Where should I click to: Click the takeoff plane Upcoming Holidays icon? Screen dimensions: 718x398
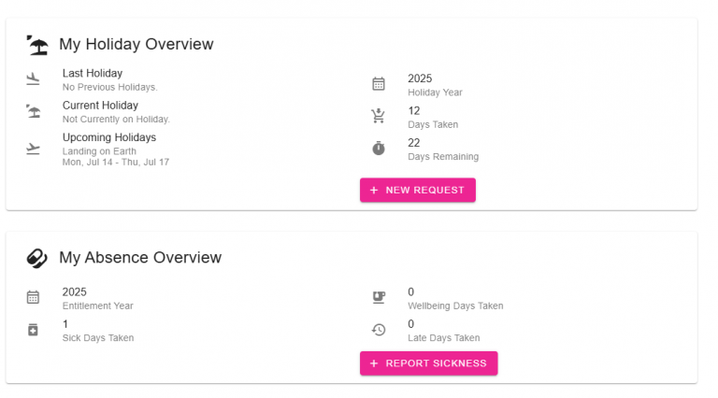34,149
